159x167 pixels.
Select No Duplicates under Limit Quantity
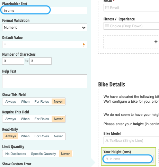16,154
